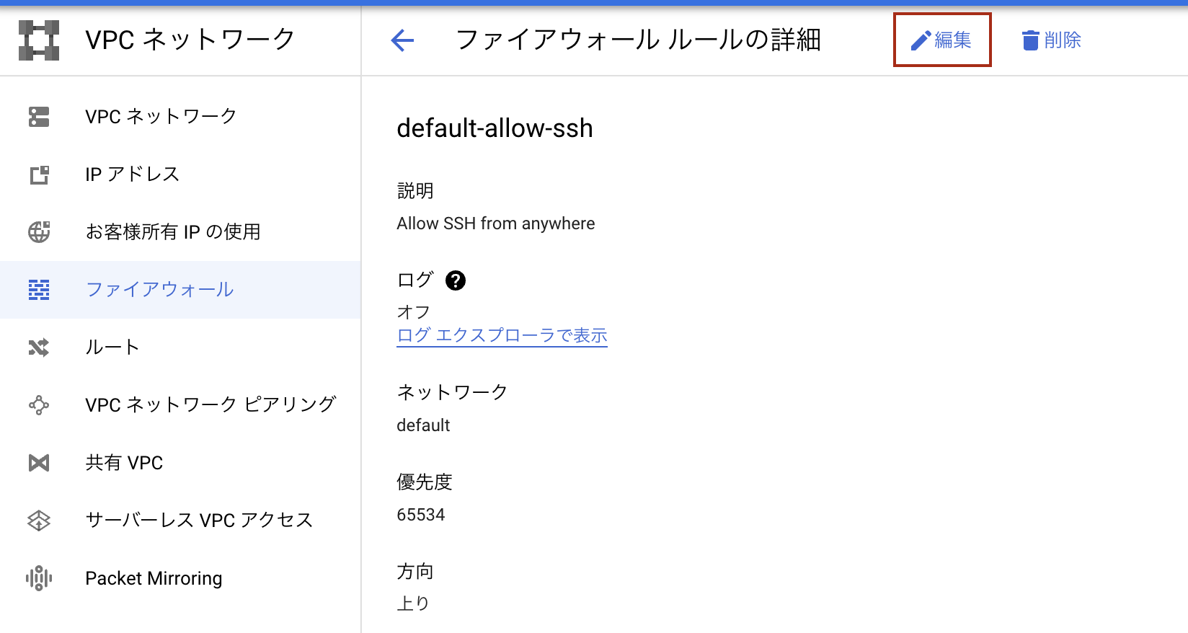Open the help tooltip icon next to ログ
Image resolution: width=1188 pixels, height=633 pixels.
(455, 281)
